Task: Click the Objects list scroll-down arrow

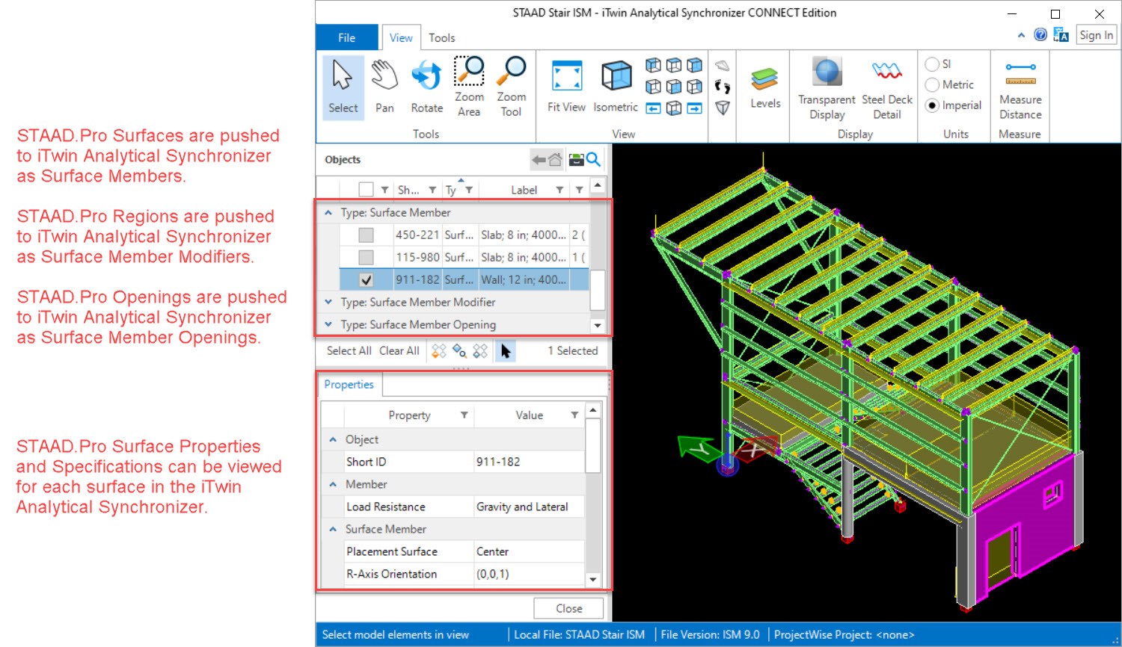Action: (597, 326)
